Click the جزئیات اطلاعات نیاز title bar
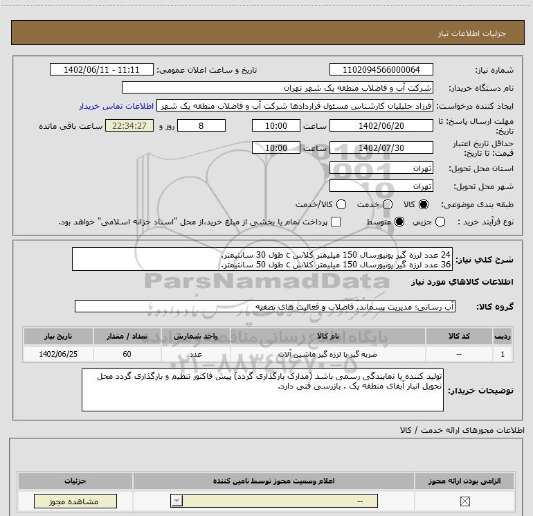The width and height of the screenshot is (533, 516). point(267,33)
